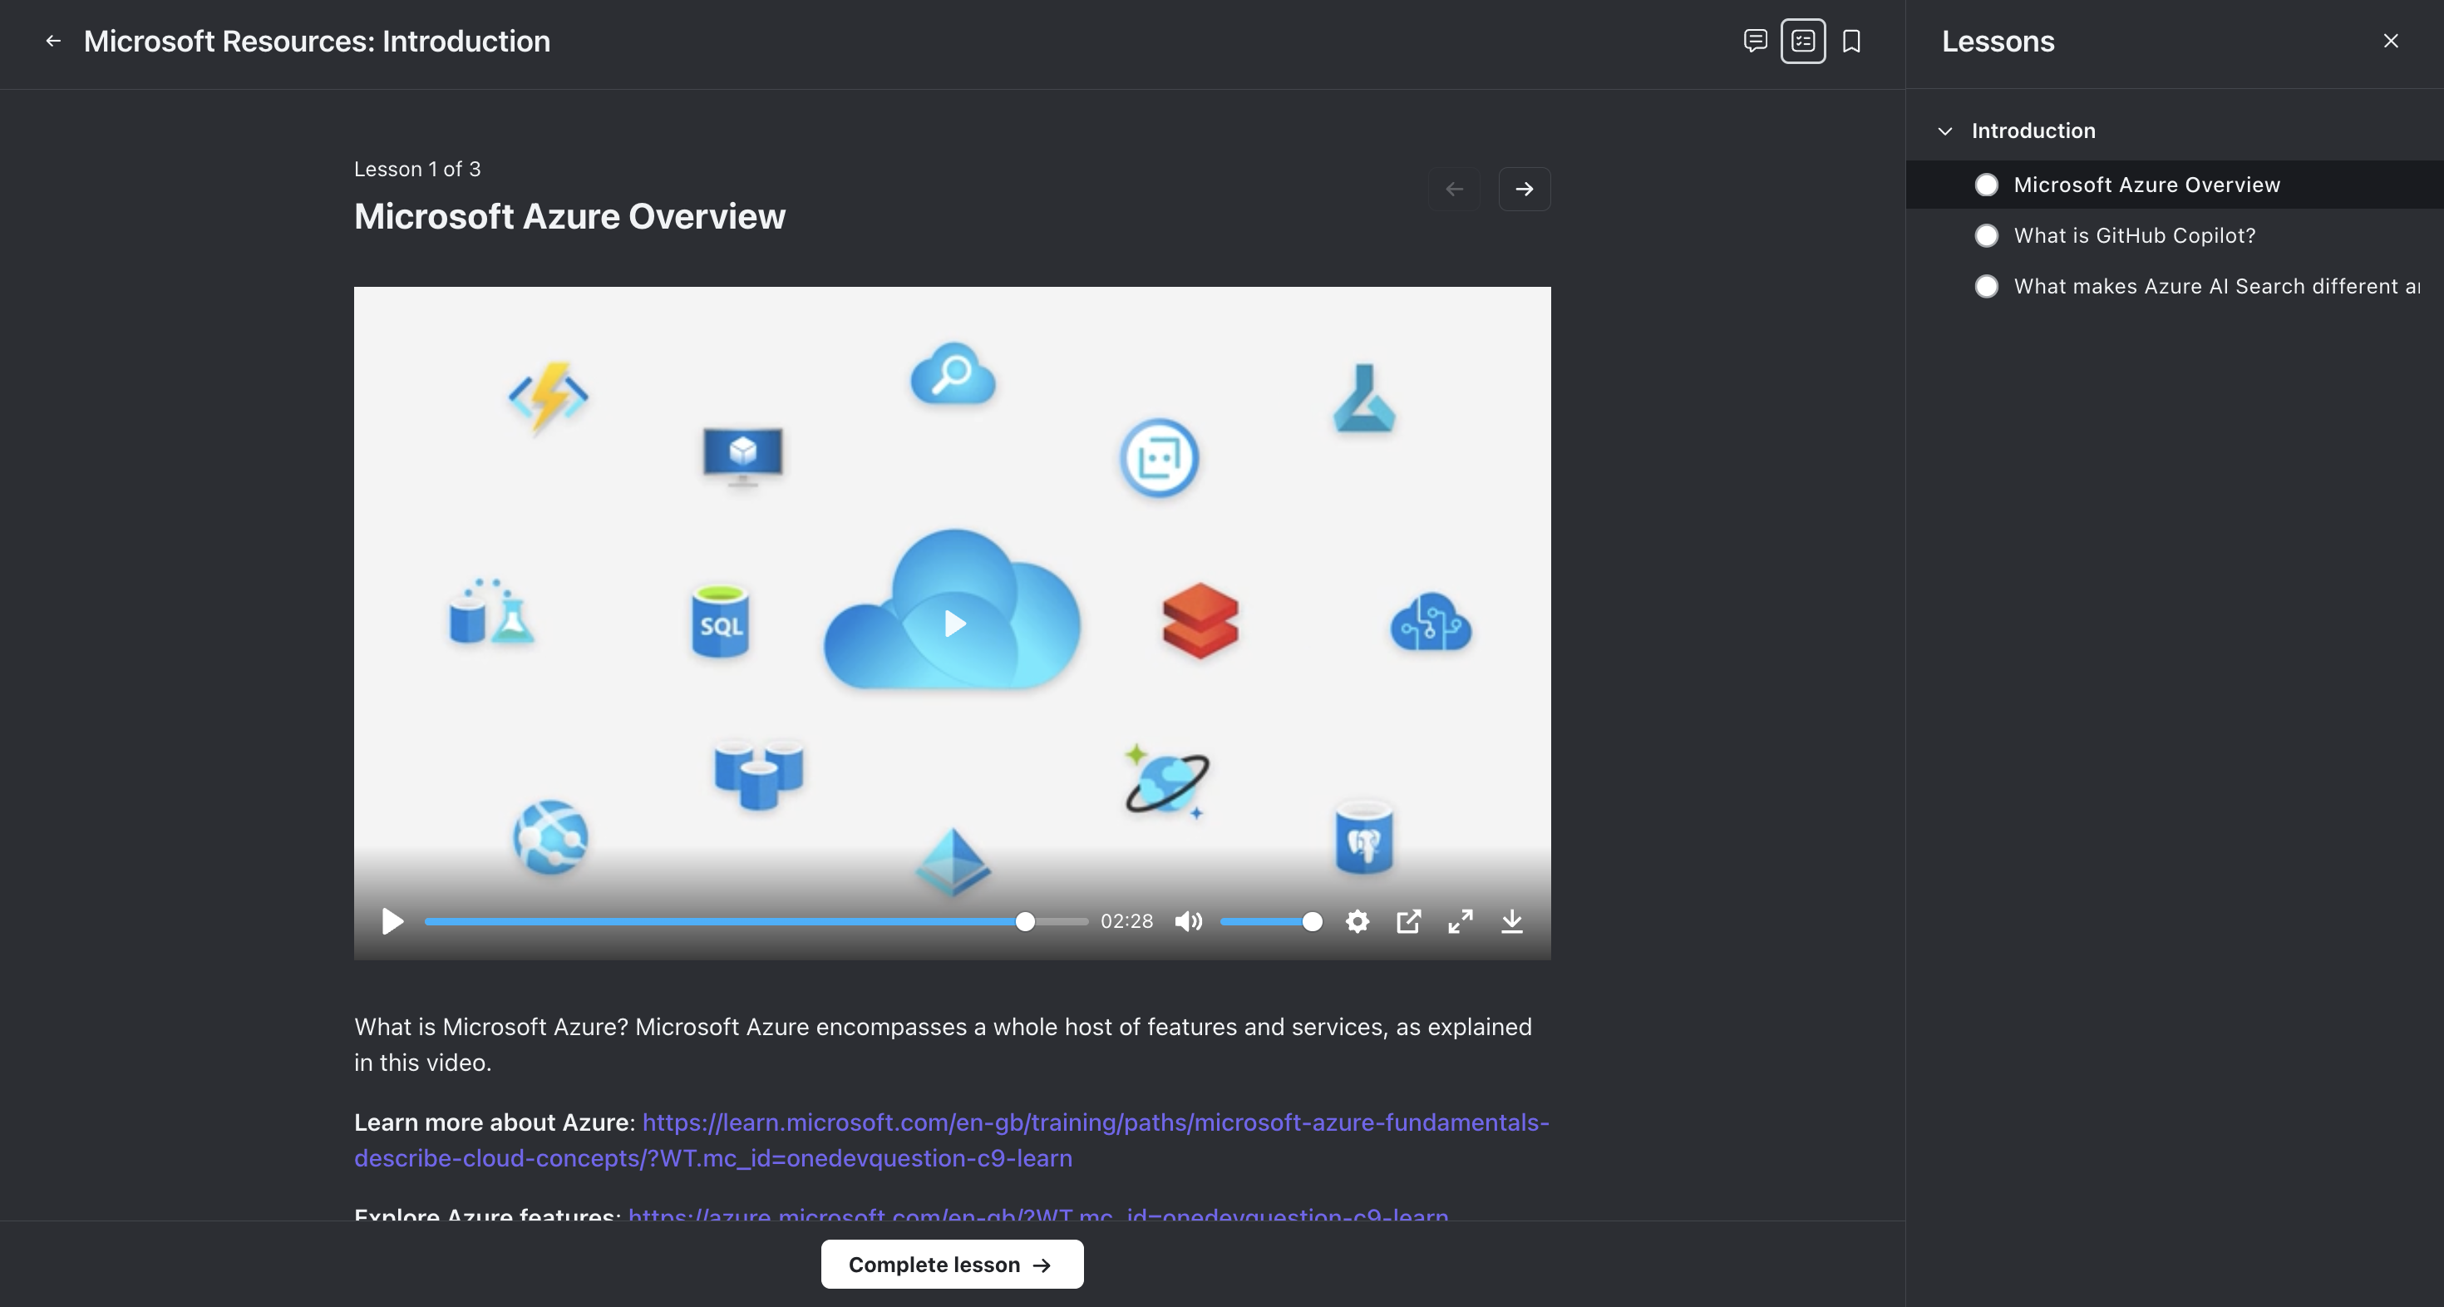Click the disabled previous lesson arrow
The height and width of the screenshot is (1307, 2444).
coord(1453,189)
